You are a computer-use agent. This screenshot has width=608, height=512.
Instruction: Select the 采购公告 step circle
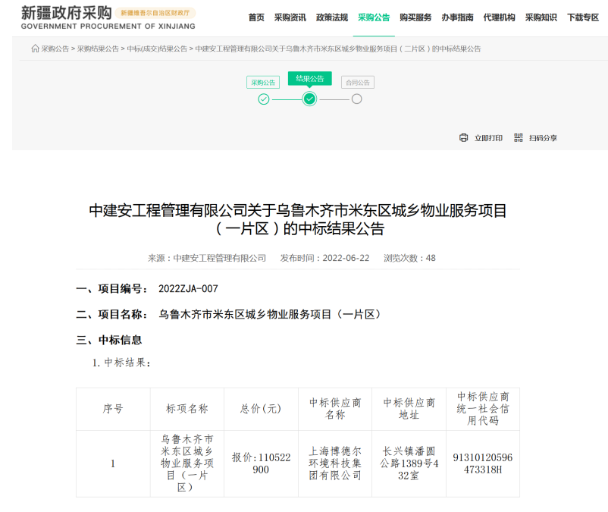coord(263,99)
